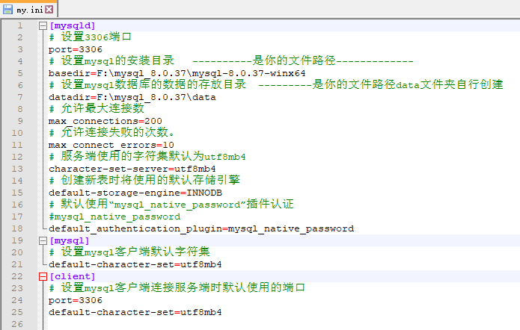Click the comment # 设置3306端口
The height and width of the screenshot is (330, 520).
(91, 37)
